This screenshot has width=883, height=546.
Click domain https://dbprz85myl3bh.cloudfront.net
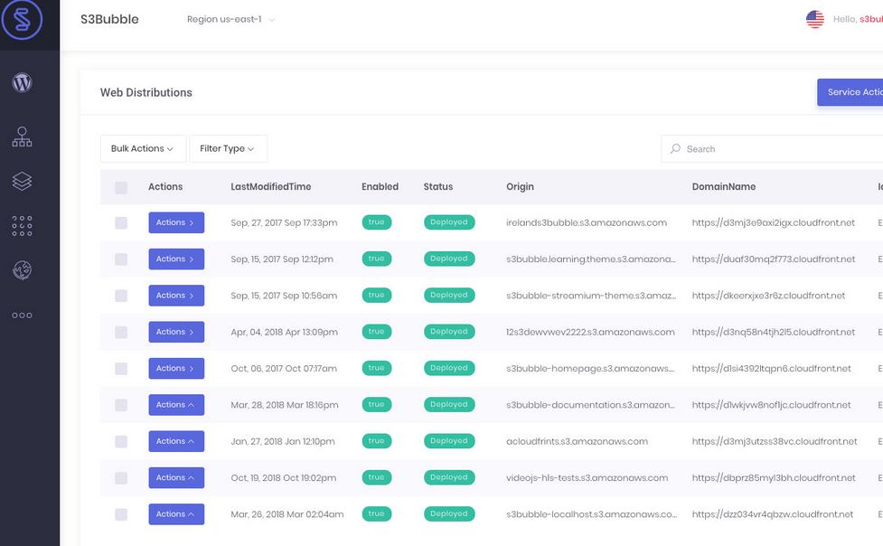774,478
